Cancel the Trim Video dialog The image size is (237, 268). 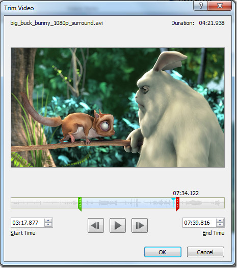pyautogui.click(x=205, y=252)
